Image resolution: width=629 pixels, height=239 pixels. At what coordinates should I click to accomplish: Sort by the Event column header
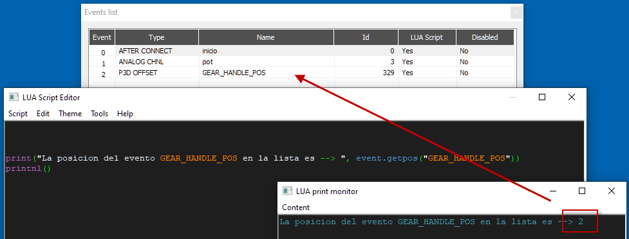(x=102, y=37)
